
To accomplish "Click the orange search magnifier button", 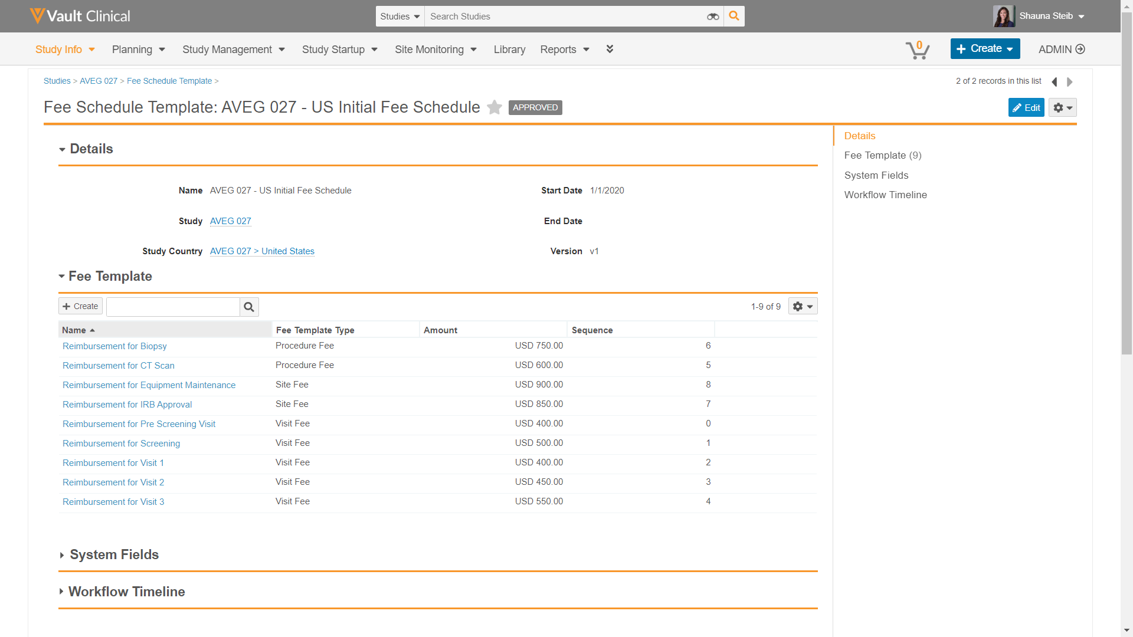I will (734, 17).
